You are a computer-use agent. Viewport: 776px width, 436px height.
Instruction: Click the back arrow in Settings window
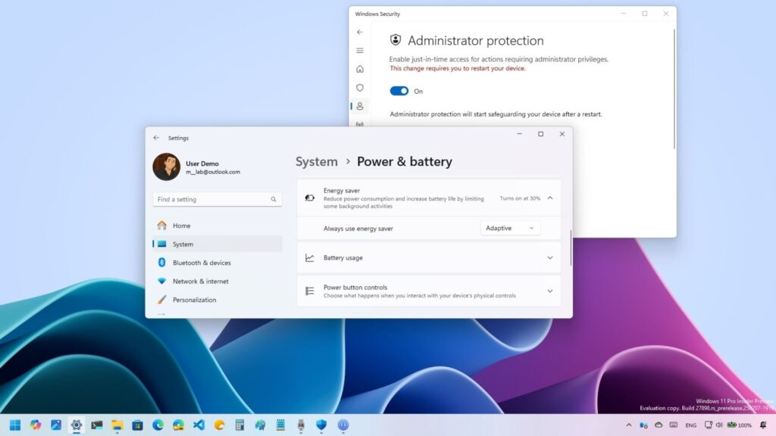point(156,138)
